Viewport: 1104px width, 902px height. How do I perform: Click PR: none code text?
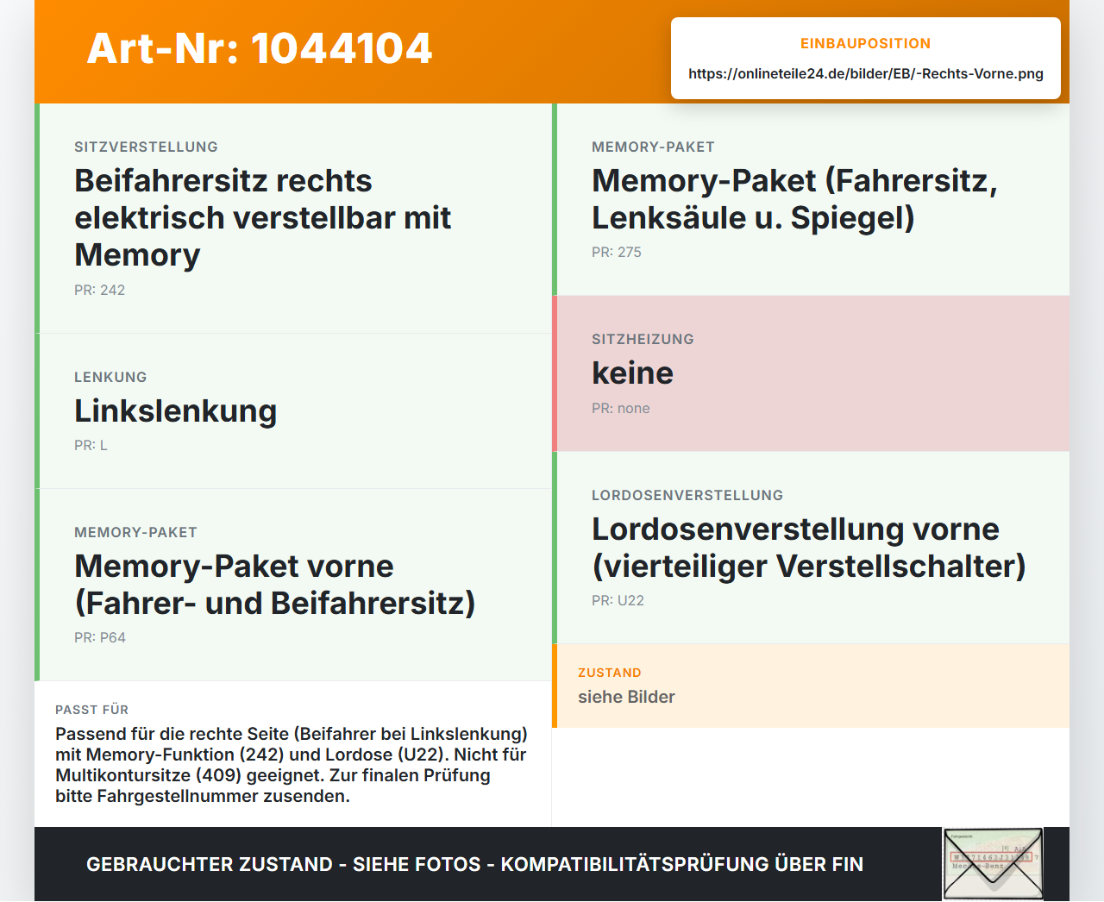621,408
